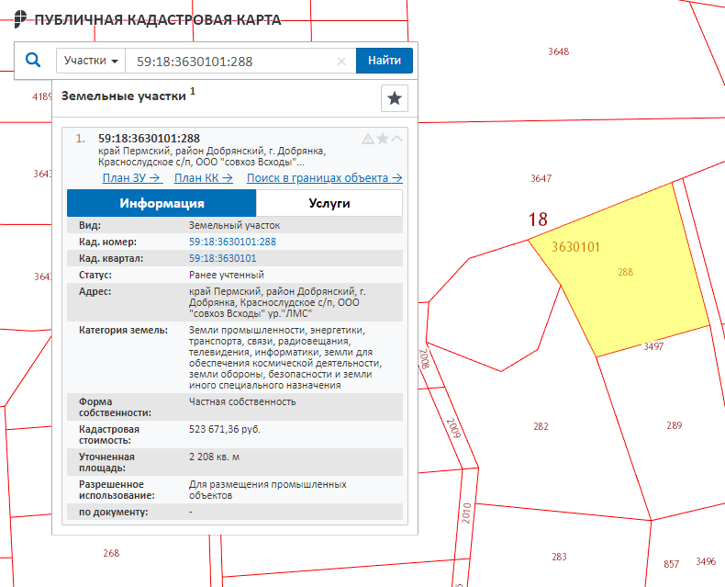Open the План КК link
725x587 pixels.
point(204,178)
